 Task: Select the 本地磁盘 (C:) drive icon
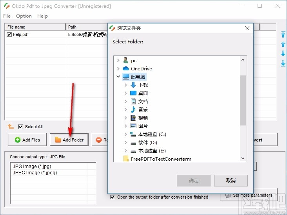133,134
